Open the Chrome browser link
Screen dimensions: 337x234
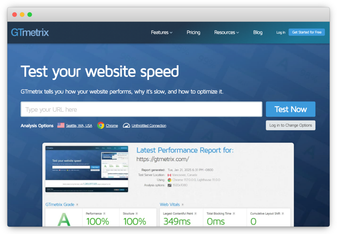(x=112, y=125)
